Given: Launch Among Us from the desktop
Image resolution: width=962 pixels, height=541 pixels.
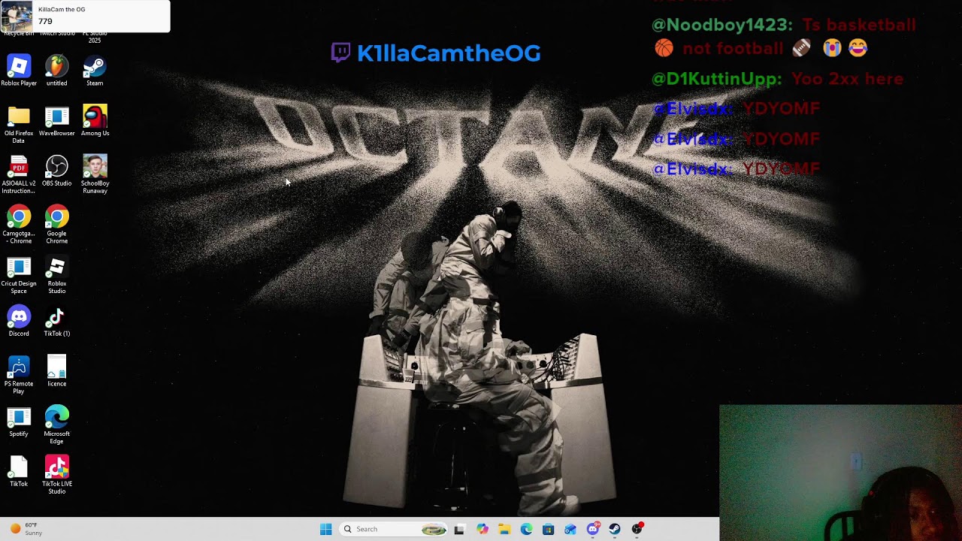Looking at the screenshot, I should pyautogui.click(x=95, y=121).
